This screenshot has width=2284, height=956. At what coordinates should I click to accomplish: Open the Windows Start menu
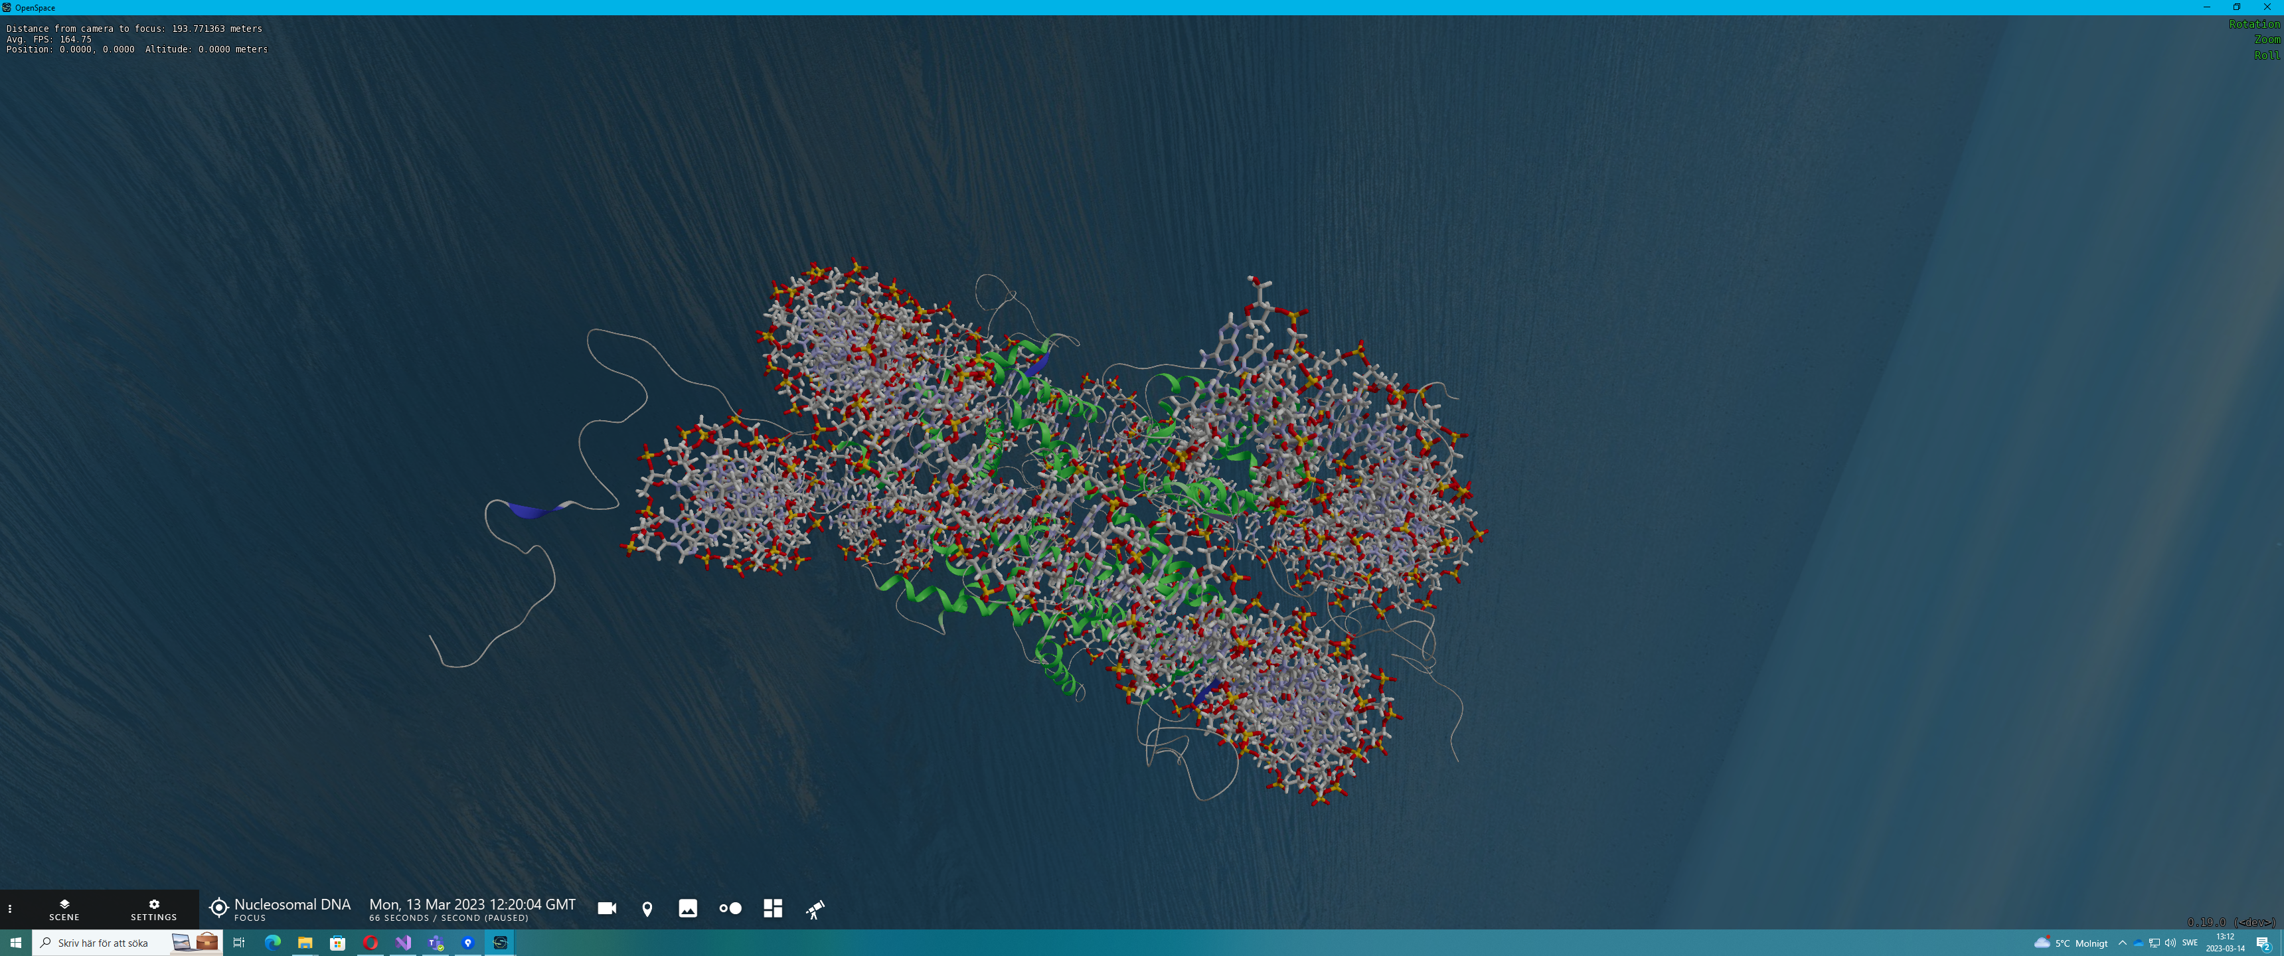15,943
